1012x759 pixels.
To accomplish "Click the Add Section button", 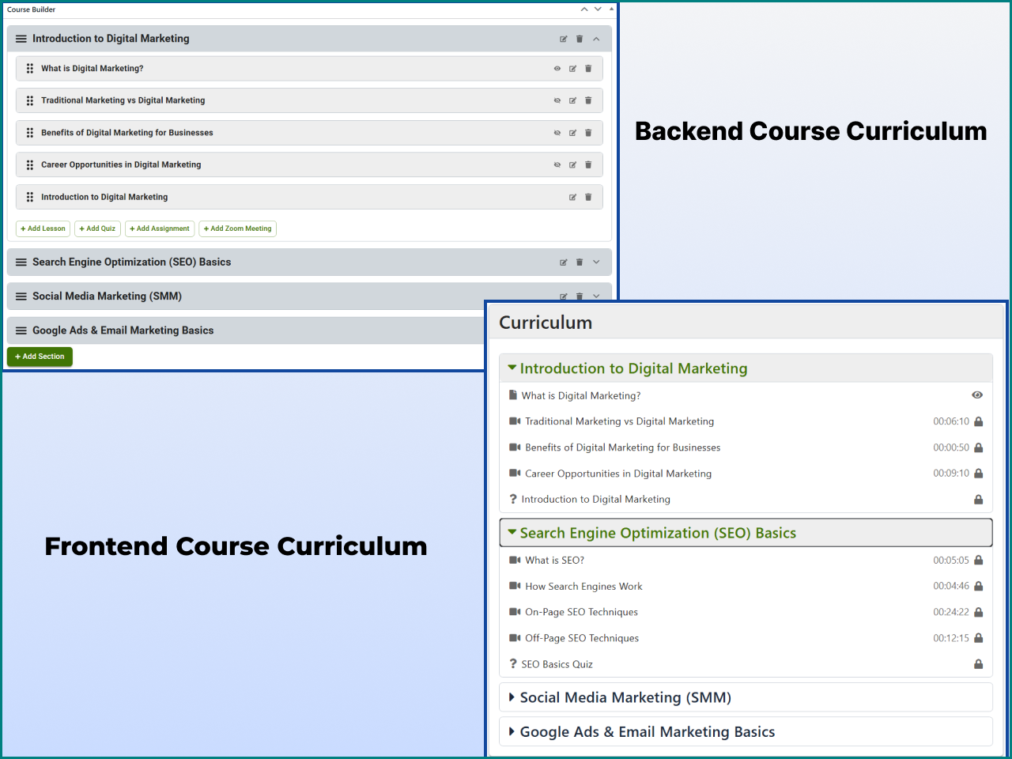I will tap(40, 357).
